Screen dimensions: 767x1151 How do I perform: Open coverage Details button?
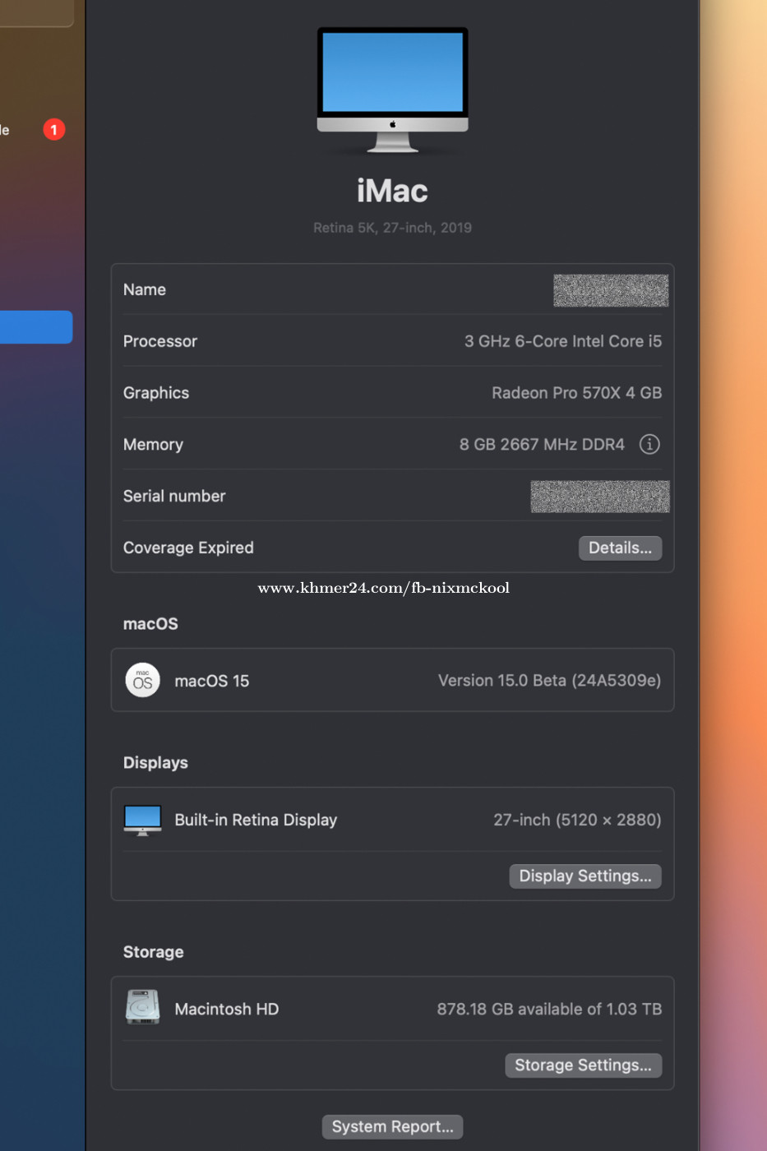[621, 548]
